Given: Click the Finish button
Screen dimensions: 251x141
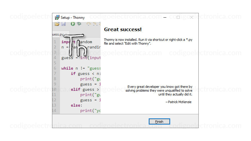Looking at the screenshot, I should pos(159,122).
